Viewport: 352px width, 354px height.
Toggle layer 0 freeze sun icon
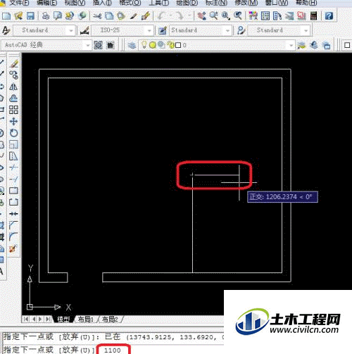pos(153,45)
